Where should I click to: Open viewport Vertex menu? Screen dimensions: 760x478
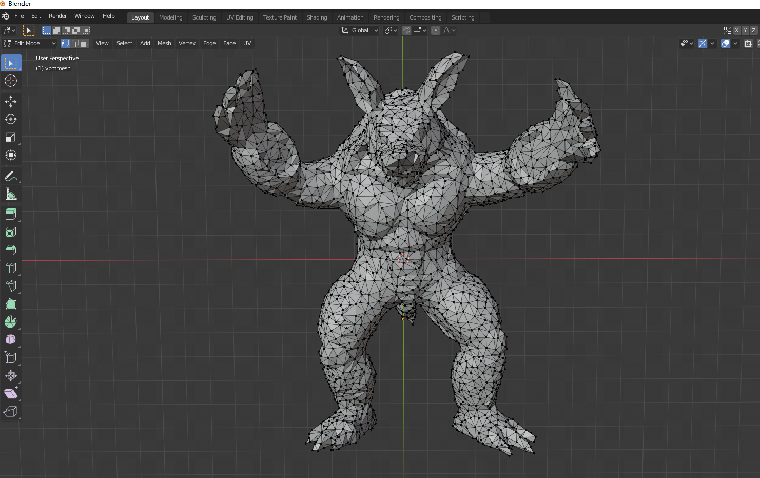[x=187, y=43]
